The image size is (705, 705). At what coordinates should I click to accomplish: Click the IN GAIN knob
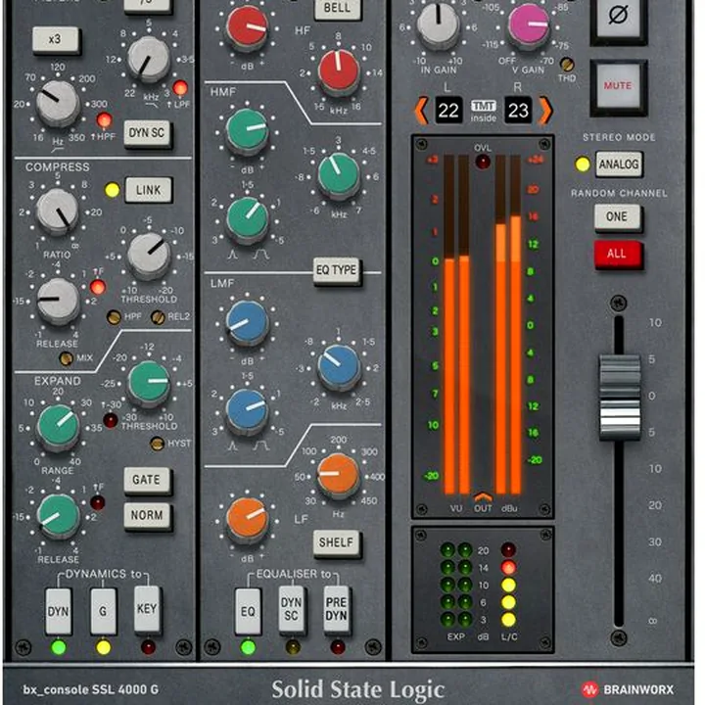438,25
